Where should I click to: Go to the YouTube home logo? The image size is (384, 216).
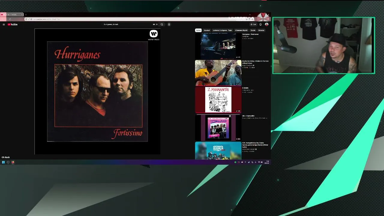pyautogui.click(x=13, y=24)
